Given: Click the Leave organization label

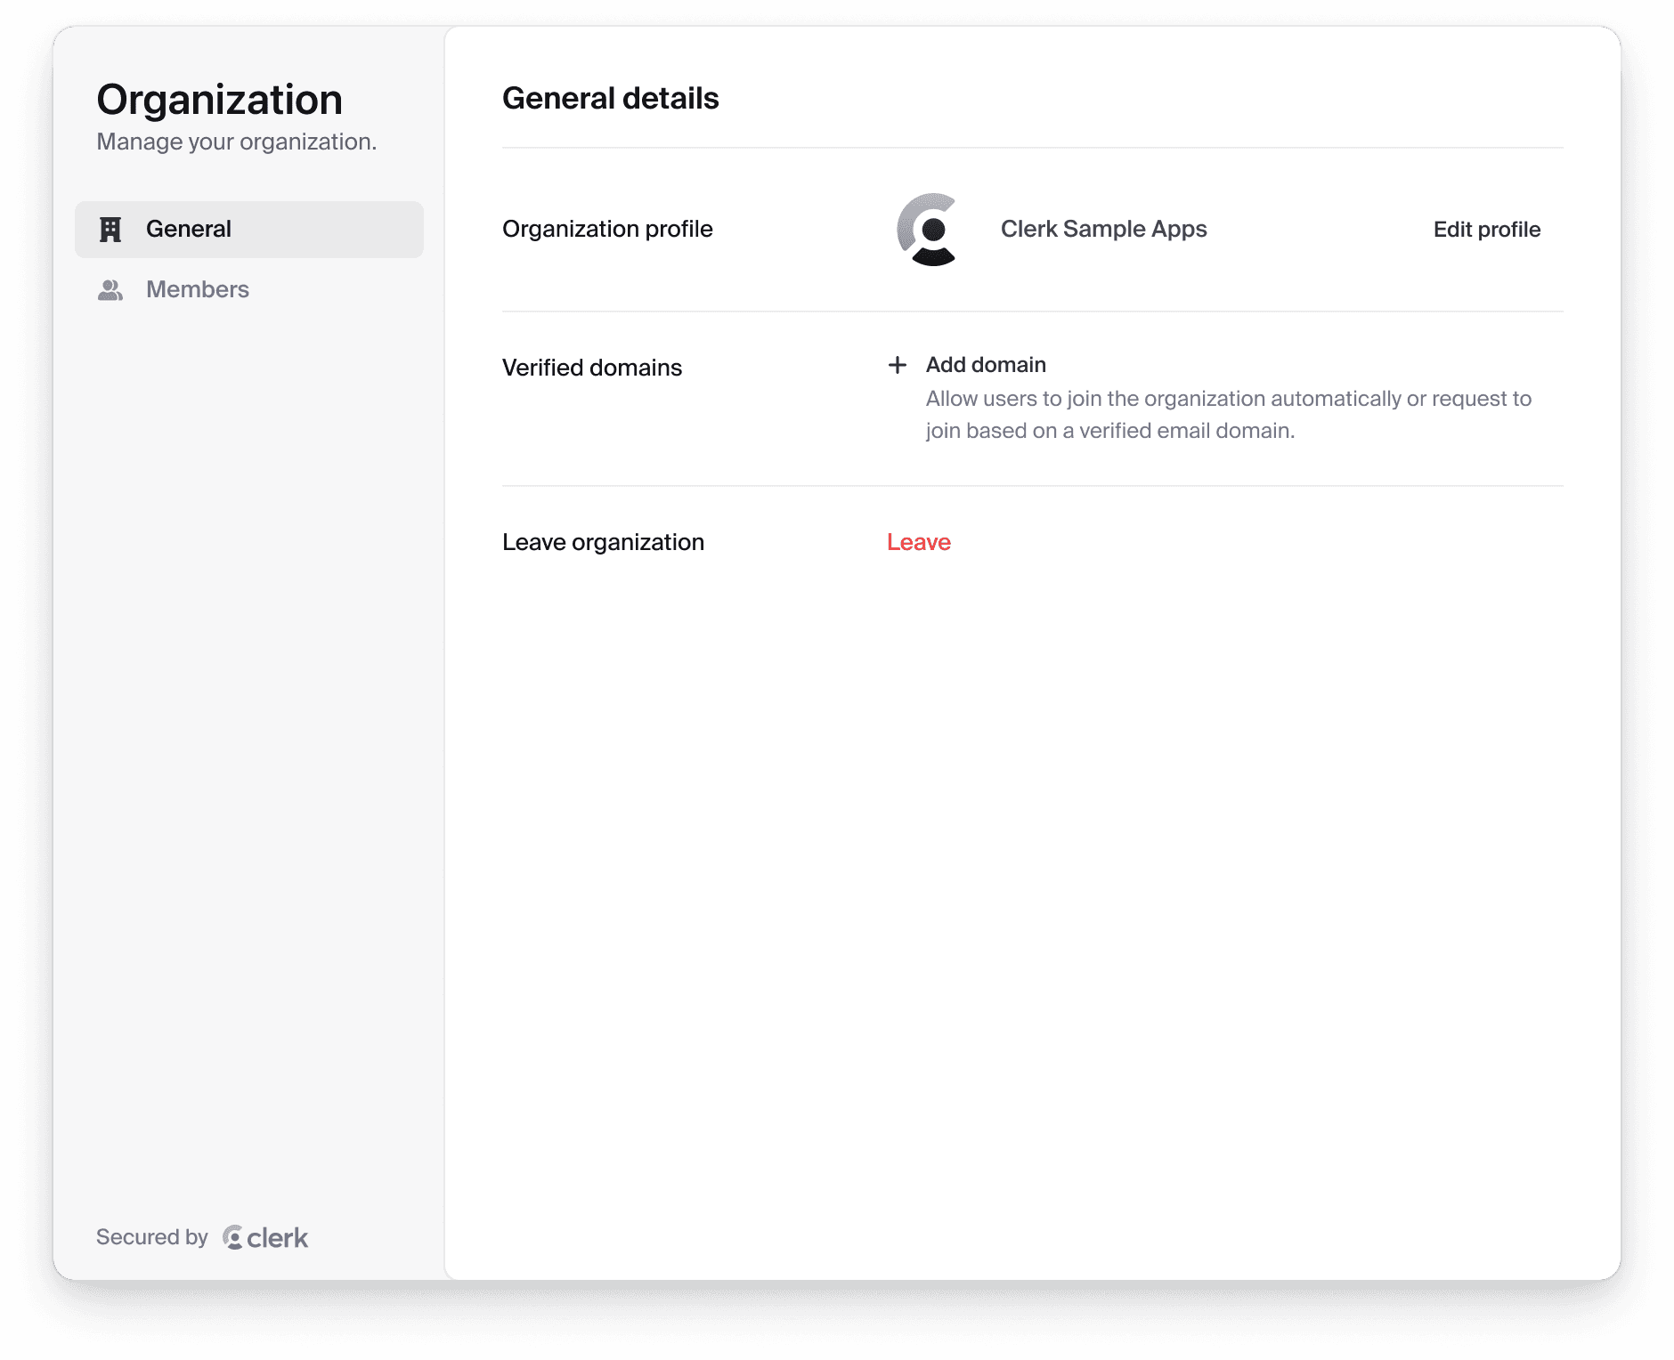Looking at the screenshot, I should pos(603,542).
